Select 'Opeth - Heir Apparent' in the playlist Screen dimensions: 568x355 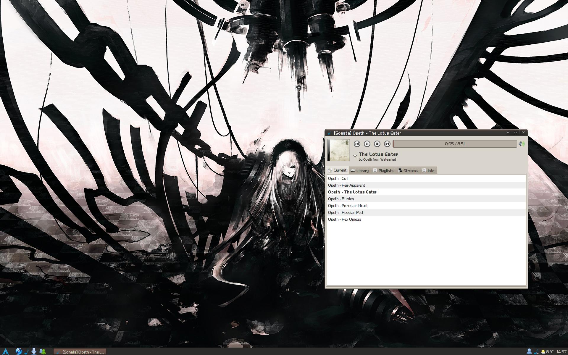click(426, 185)
